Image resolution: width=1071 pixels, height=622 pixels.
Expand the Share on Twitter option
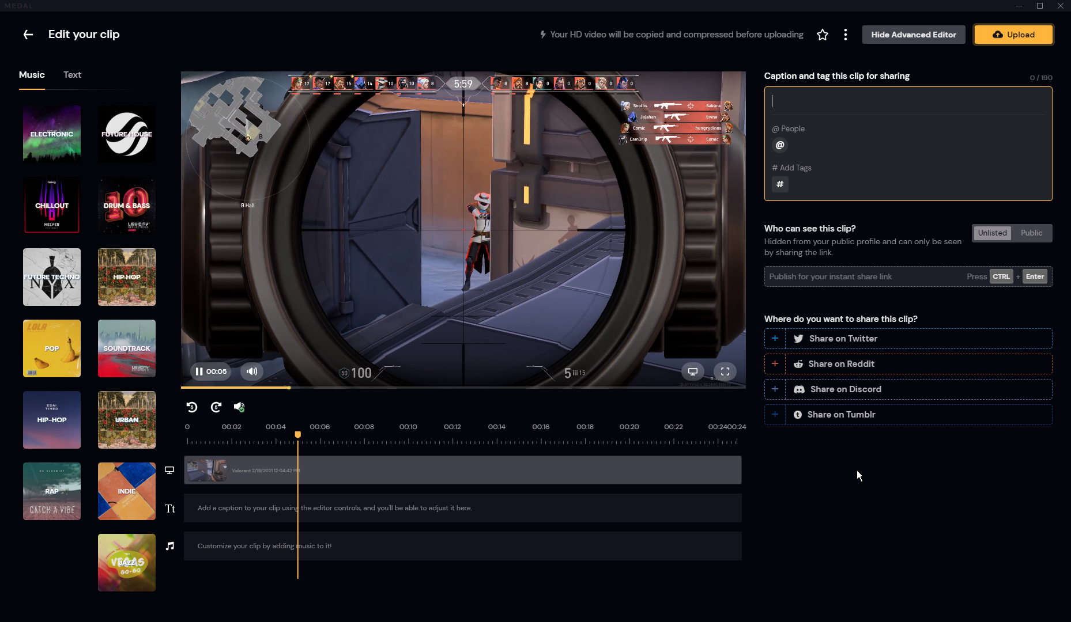click(x=775, y=339)
